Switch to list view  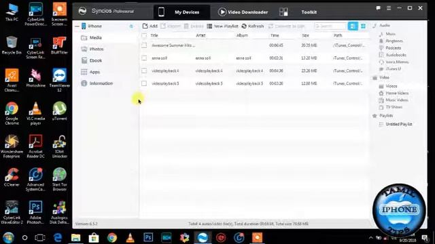[353, 26]
